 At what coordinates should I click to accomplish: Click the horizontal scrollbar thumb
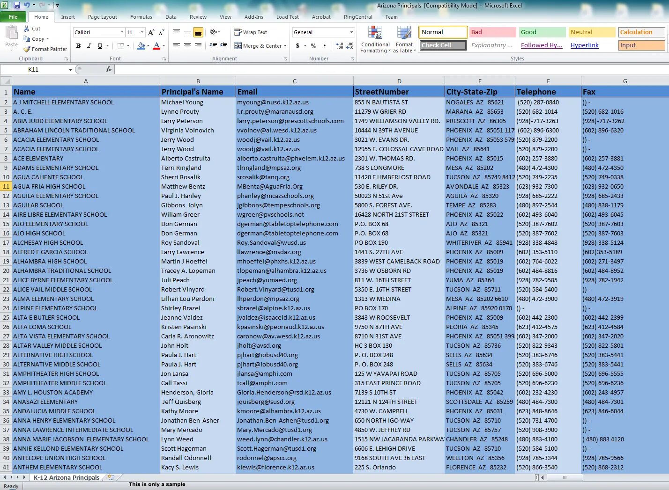tap(565, 477)
